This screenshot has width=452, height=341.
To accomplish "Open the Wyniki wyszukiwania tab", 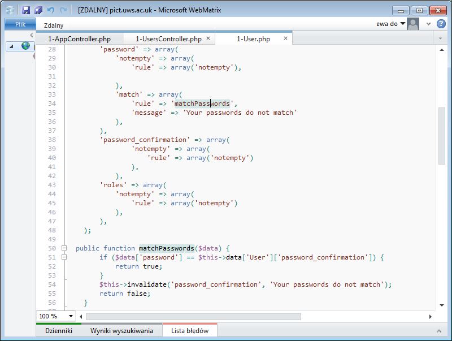I will (121, 331).
